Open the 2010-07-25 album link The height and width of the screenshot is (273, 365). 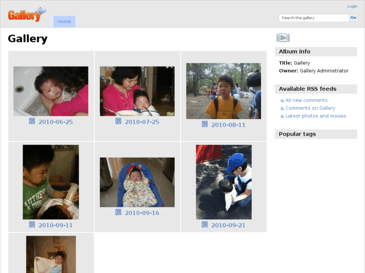(x=142, y=122)
